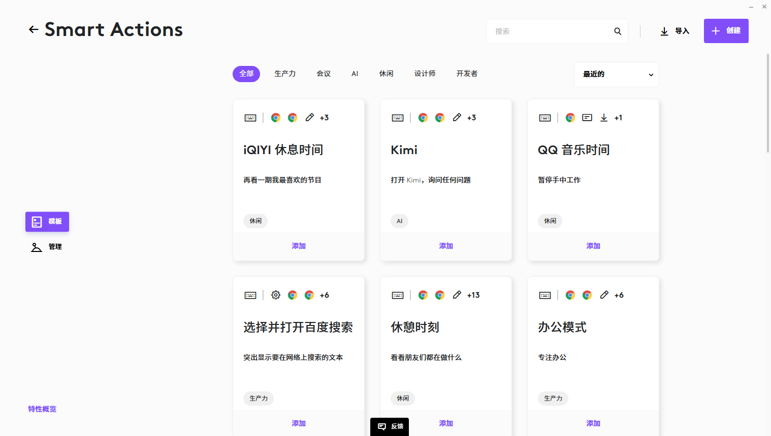Add the 选择并打开百度搜索 template
The image size is (771, 436).
click(299, 423)
